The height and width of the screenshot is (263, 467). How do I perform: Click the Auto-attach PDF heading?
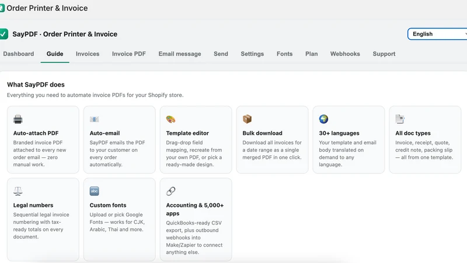(36, 133)
